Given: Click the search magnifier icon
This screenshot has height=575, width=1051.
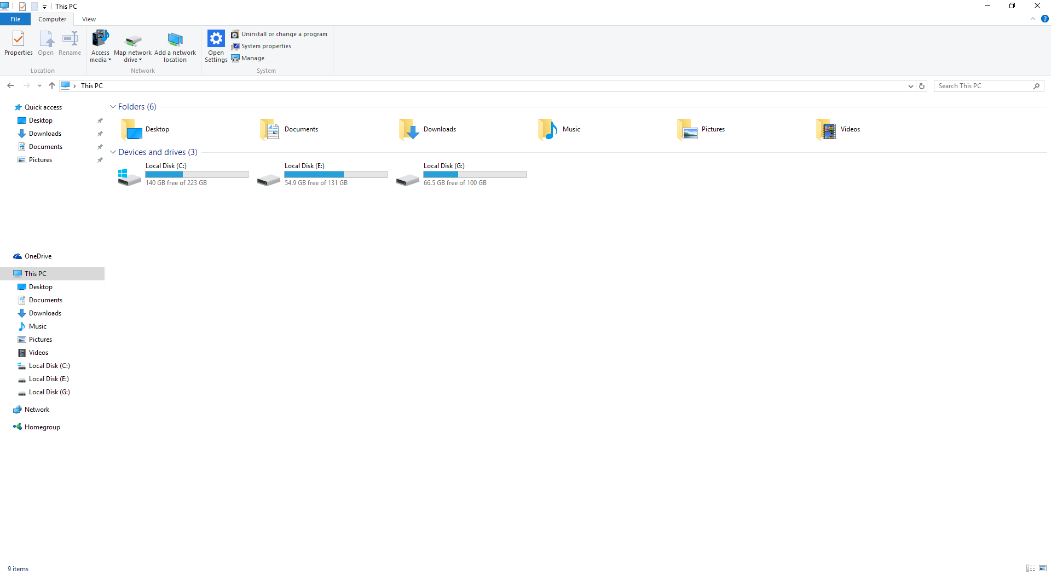Looking at the screenshot, I should tap(1036, 86).
